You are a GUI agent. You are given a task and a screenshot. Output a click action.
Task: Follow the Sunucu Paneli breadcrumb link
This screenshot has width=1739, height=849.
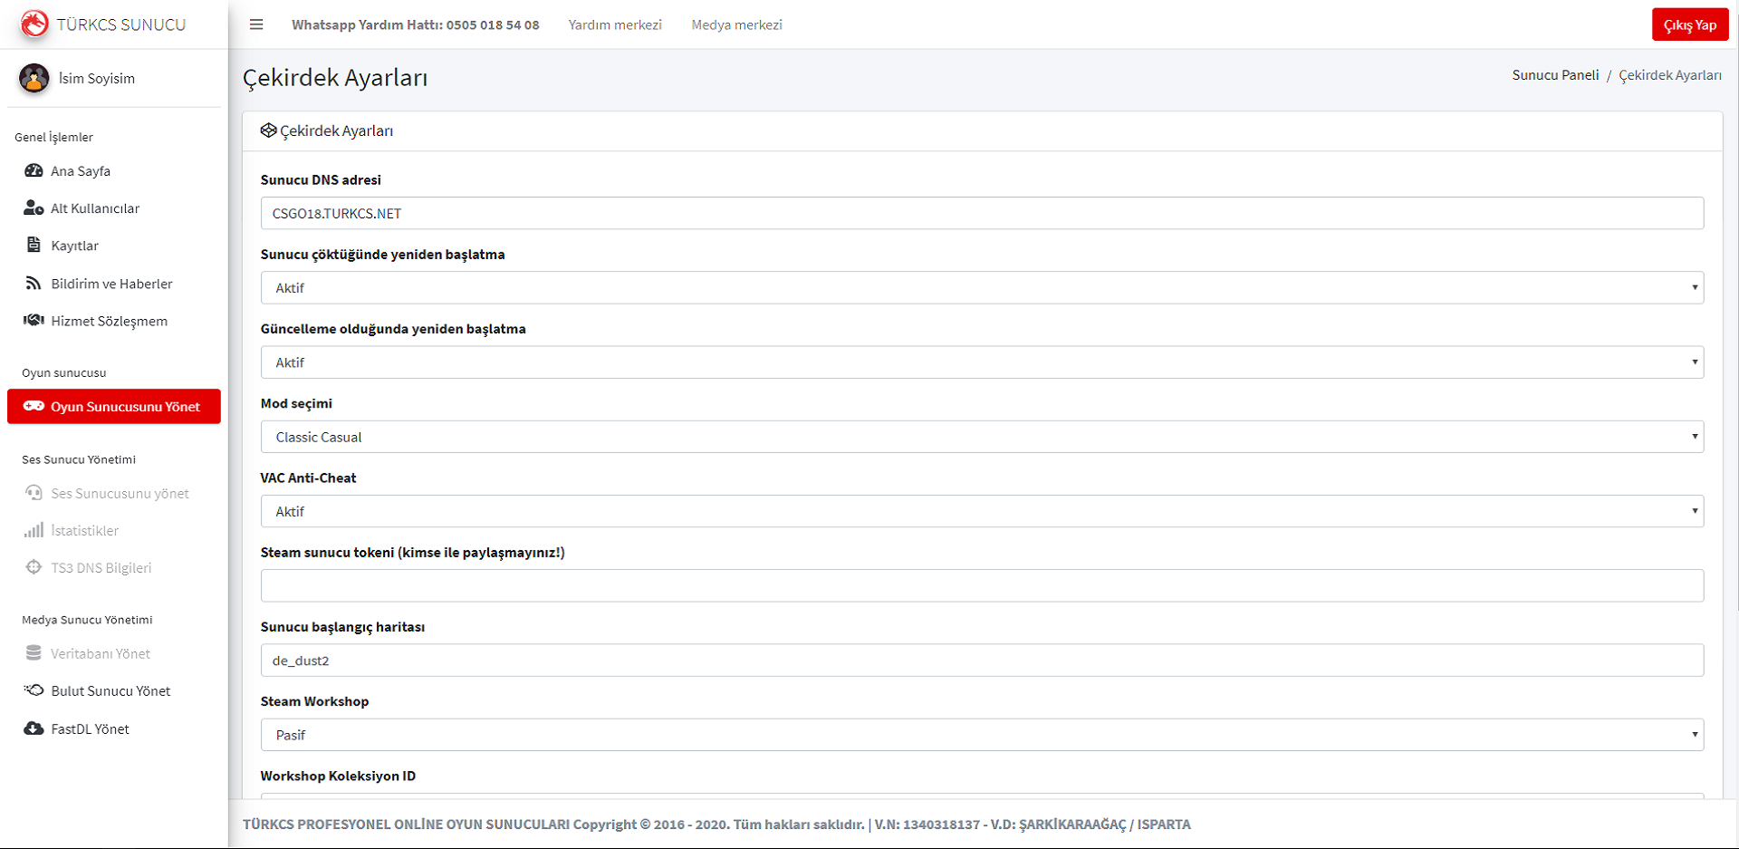click(1555, 75)
